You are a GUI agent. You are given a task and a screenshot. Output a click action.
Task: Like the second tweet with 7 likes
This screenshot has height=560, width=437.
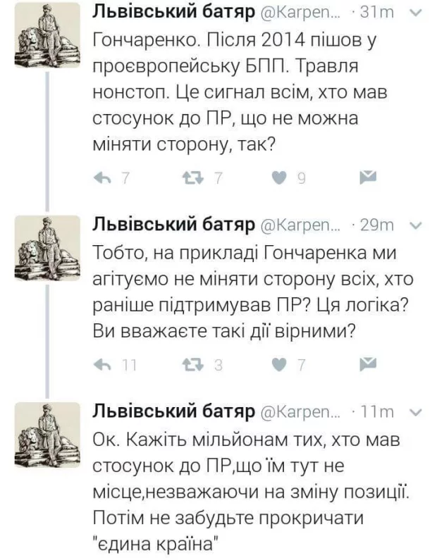pos(281,363)
